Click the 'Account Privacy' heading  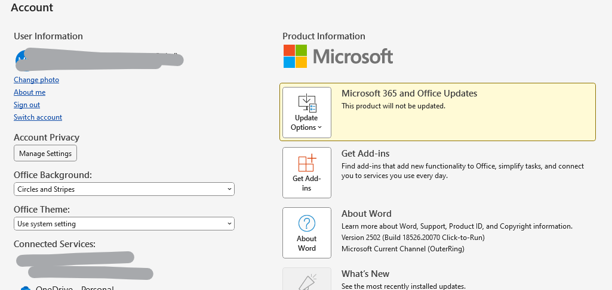click(47, 138)
